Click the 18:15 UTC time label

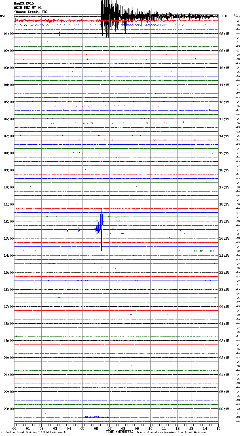click(x=224, y=204)
